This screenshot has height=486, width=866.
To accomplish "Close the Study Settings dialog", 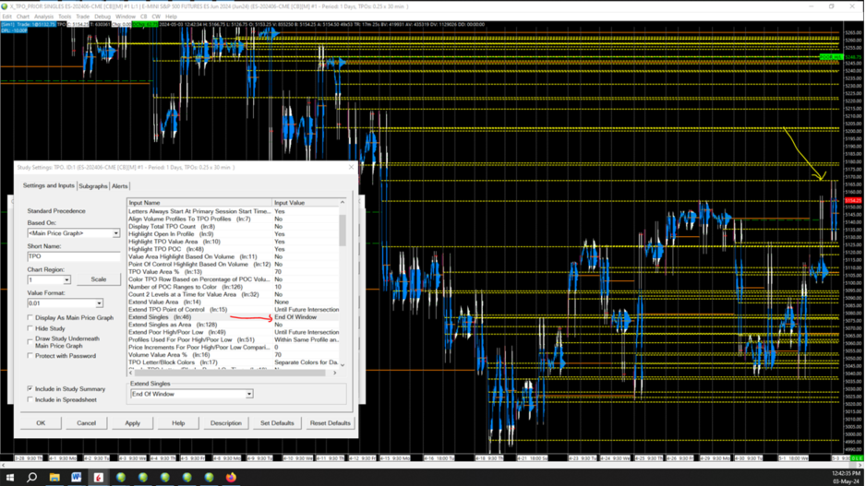I will tap(351, 167).
